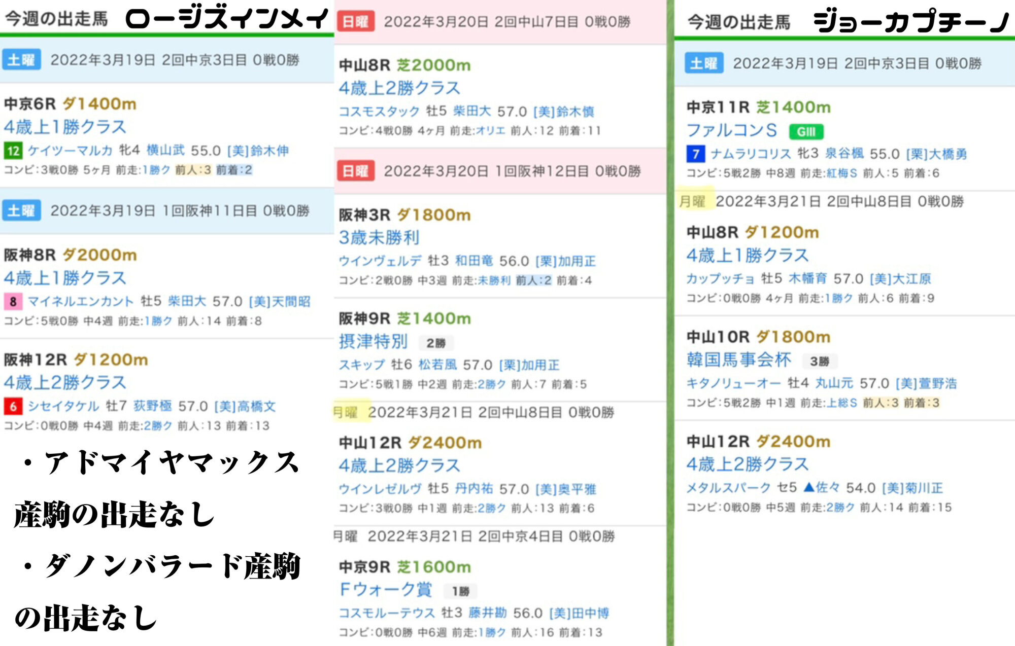This screenshot has width=1015, height=646.
Task: Open horse page for マイネルエンカント
Action: [81, 302]
